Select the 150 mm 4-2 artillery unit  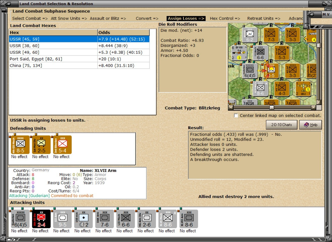tap(84, 219)
